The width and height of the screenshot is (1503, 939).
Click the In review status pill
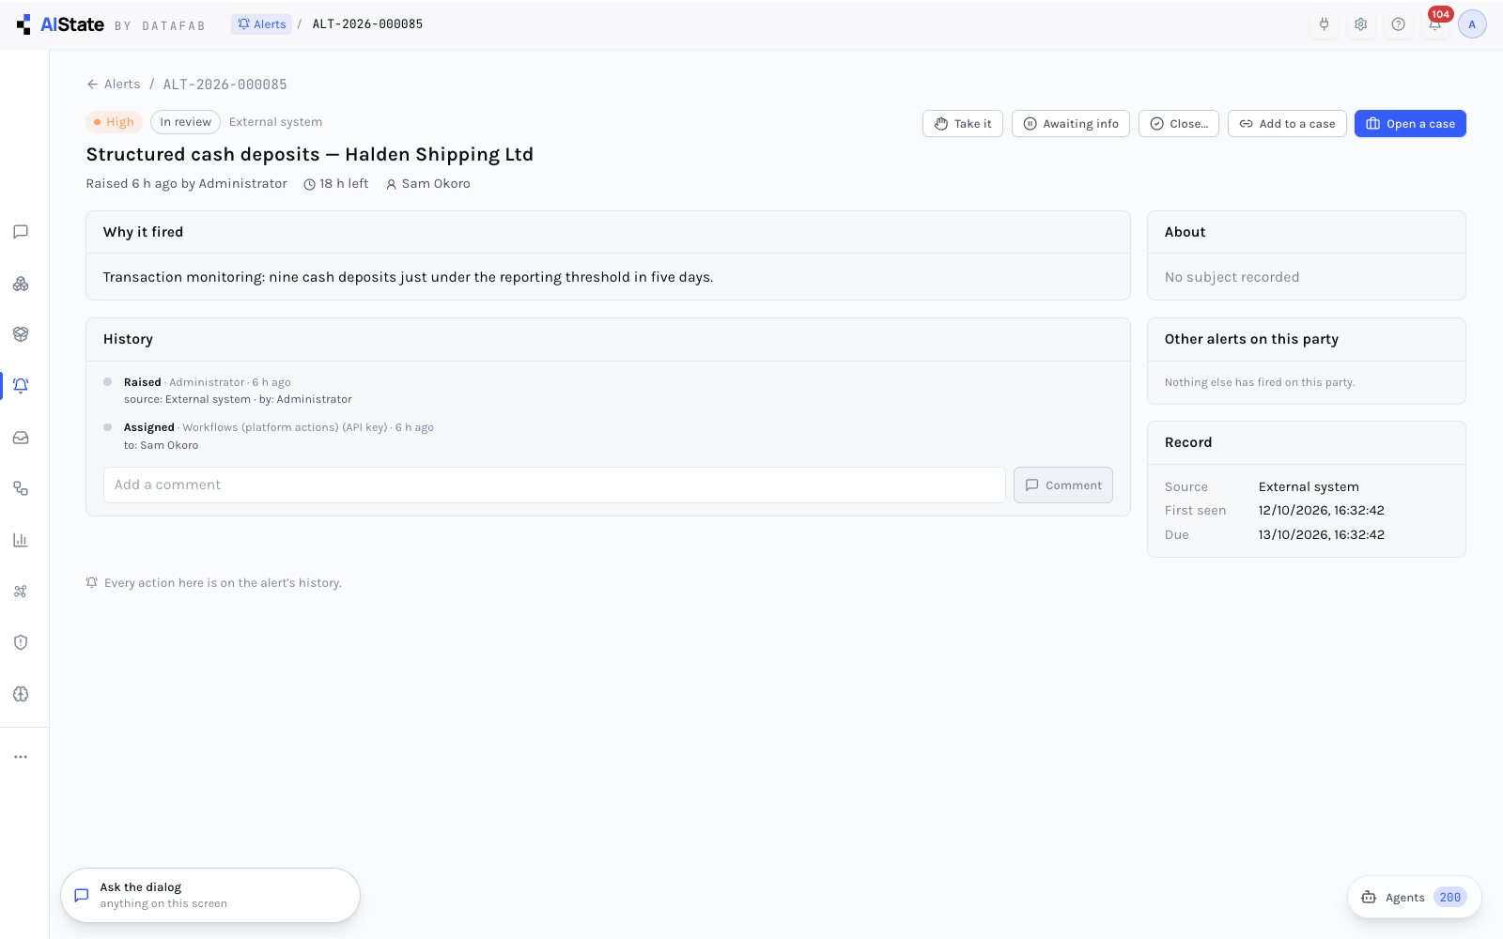pos(185,122)
